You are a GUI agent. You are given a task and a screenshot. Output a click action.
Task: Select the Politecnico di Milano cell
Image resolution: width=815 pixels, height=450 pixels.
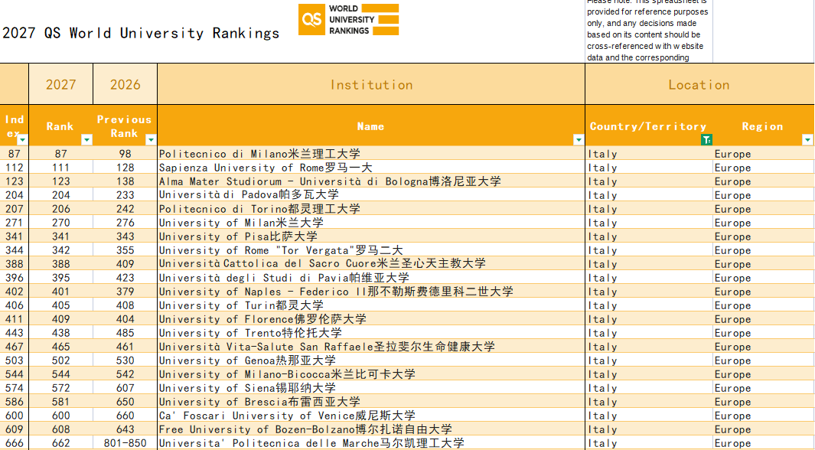point(371,154)
